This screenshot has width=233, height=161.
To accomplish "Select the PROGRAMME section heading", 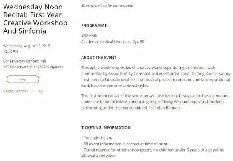I will (94, 26).
